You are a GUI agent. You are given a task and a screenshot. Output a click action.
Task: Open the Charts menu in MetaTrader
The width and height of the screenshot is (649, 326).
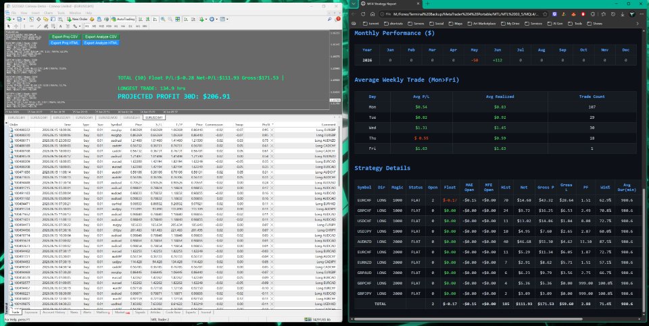point(49,13)
